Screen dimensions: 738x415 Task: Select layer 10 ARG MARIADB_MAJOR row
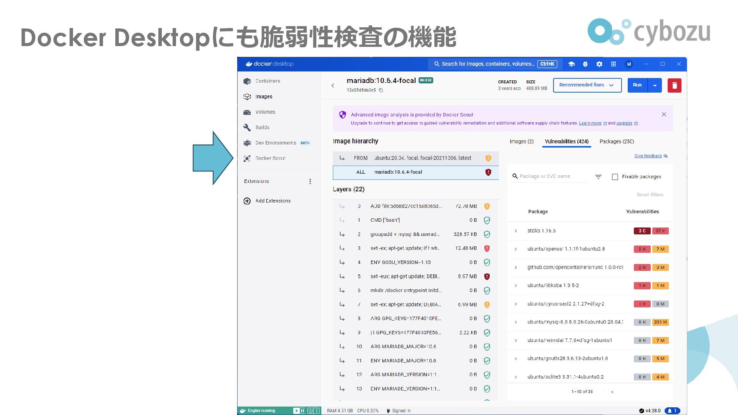click(x=416, y=347)
